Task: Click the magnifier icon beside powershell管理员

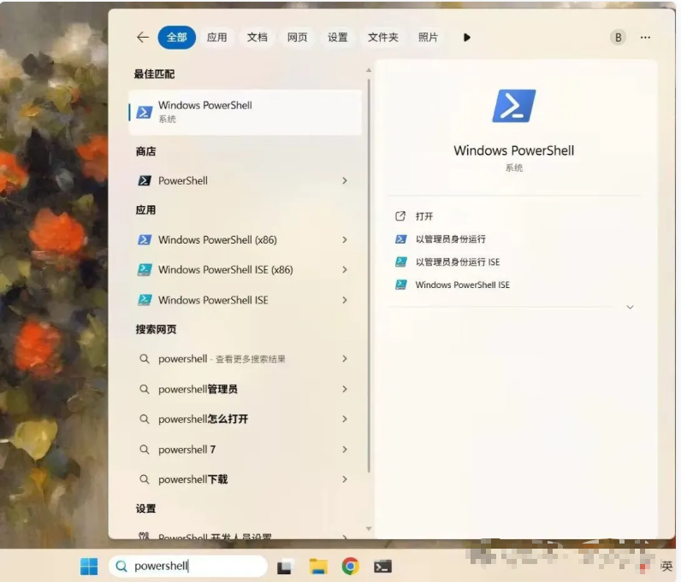Action: point(145,390)
